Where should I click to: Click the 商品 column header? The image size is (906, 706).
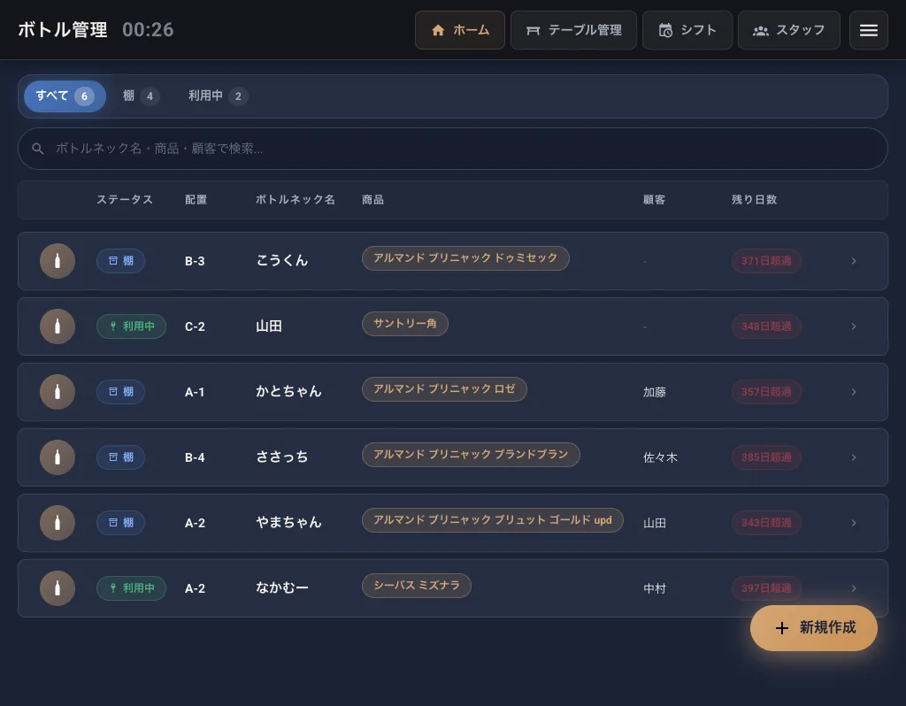372,200
